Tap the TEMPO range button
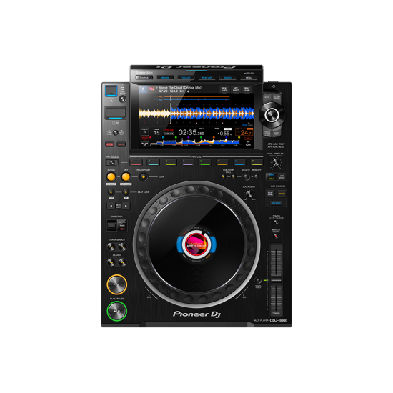 point(276,222)
